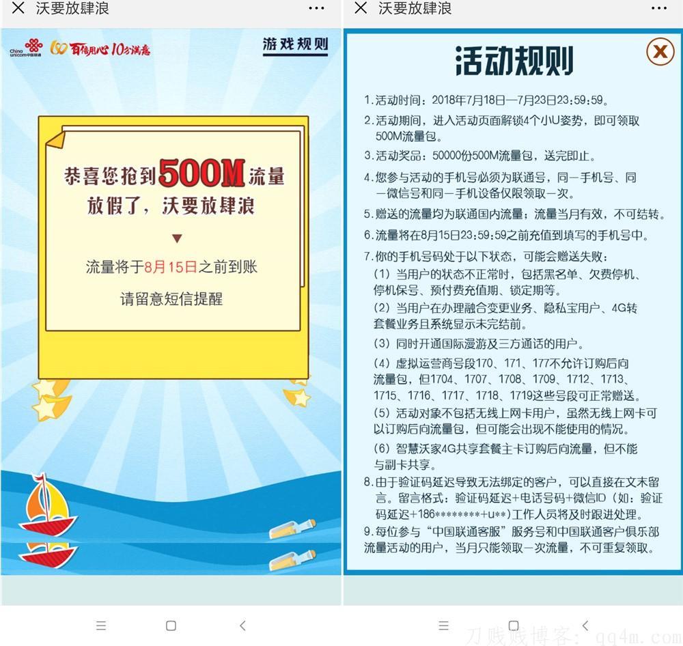Tap the China Unicom logo
The width and height of the screenshot is (683, 646).
pyautogui.click(x=27, y=48)
